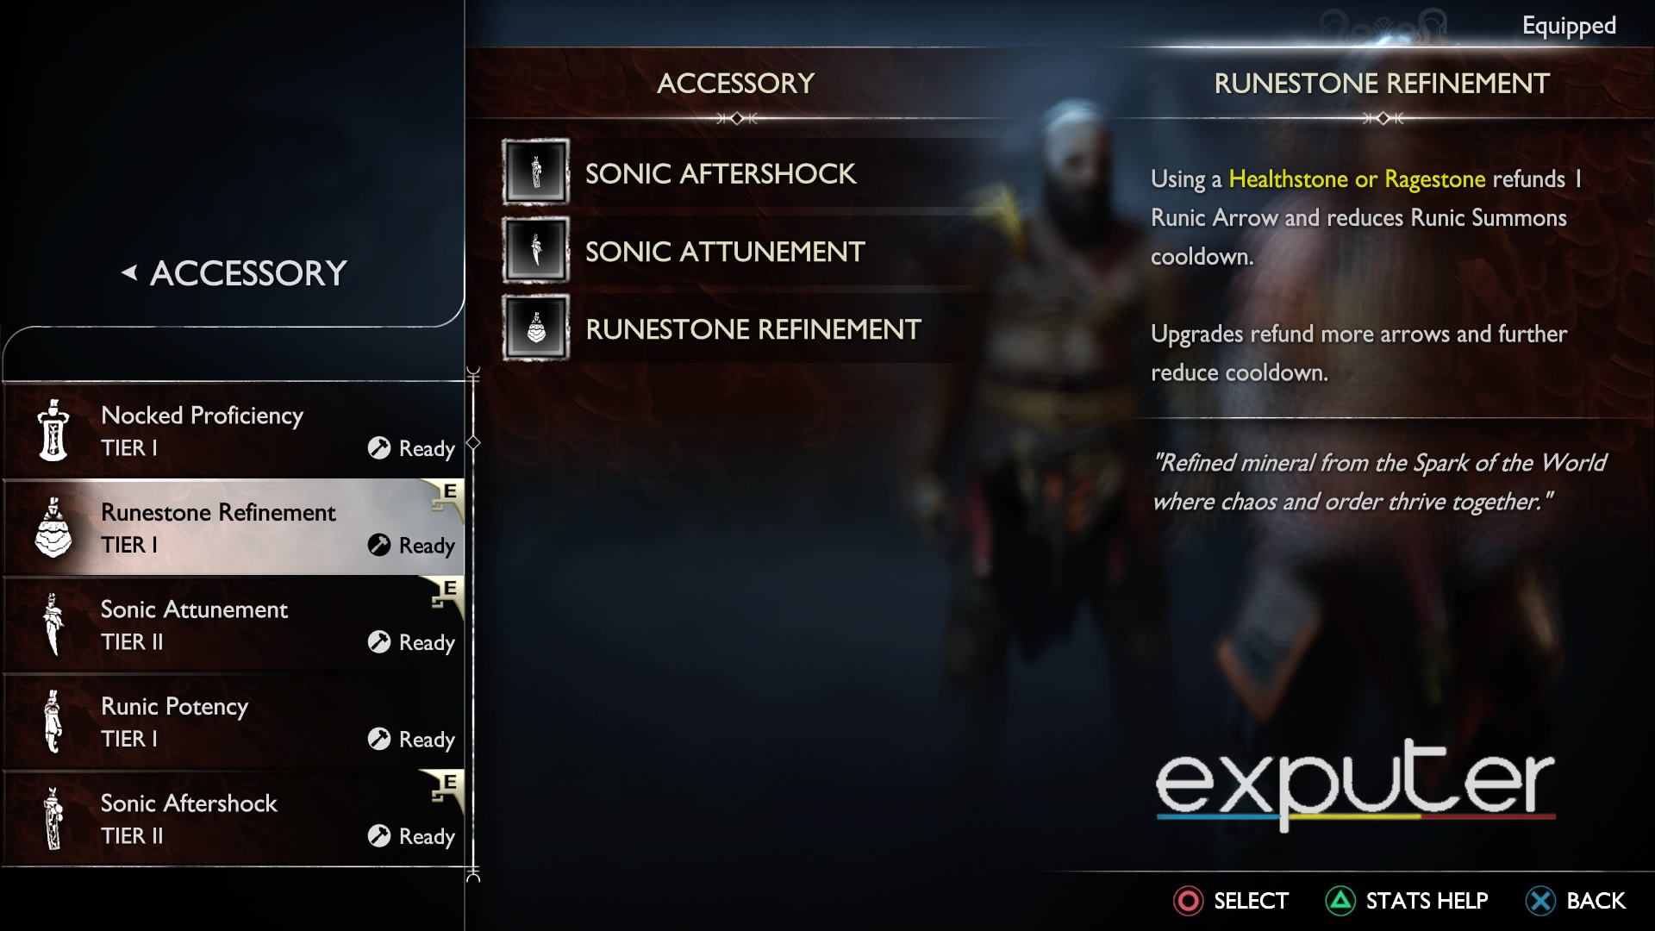The width and height of the screenshot is (1655, 931).
Task: Expand the Accessory category panel
Action: [x=236, y=272]
